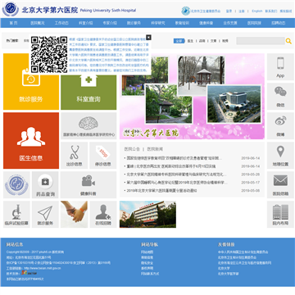Open the 医院院报 nav menu
The height and width of the screenshot is (295, 295).
point(254,23)
